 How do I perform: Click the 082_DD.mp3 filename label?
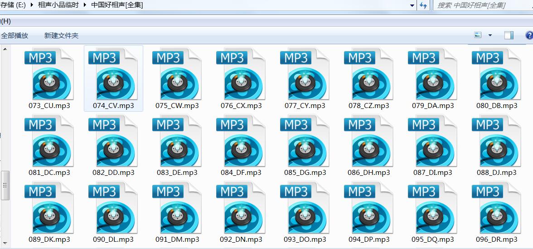[x=113, y=173]
